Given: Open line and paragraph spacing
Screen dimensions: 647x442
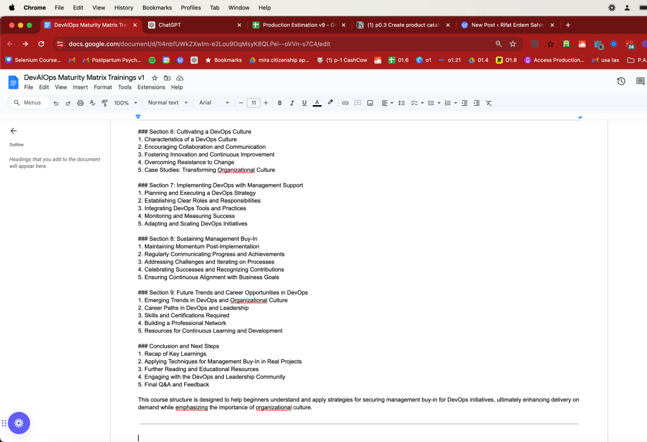Looking at the screenshot, I should coord(402,103).
